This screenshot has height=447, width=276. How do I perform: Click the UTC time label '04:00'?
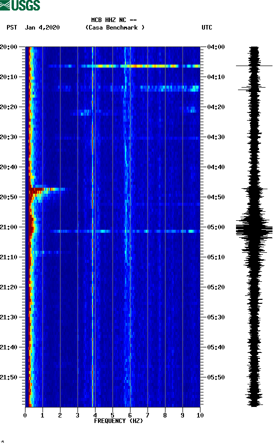[x=216, y=47]
